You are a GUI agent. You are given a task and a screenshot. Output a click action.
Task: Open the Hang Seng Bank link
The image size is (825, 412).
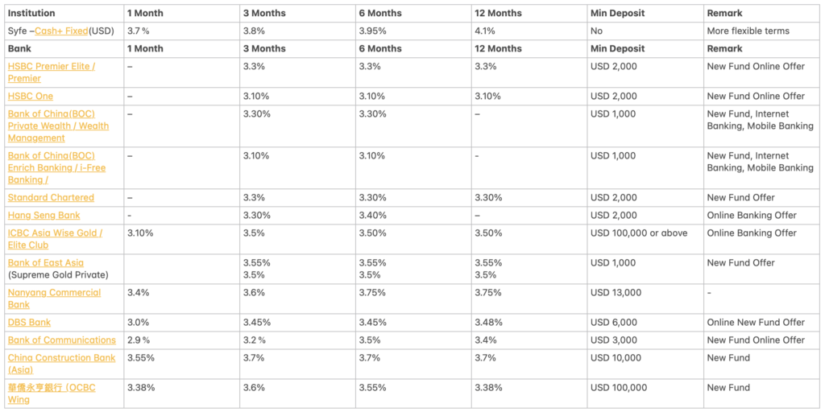pos(44,216)
